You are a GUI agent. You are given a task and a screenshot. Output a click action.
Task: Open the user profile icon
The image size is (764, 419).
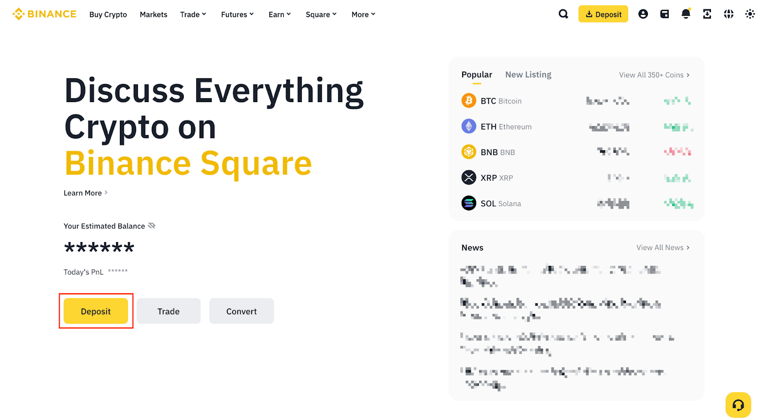643,14
